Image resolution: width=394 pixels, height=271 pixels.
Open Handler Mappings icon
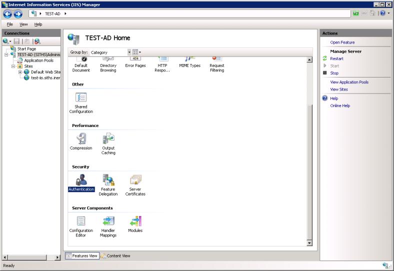[108, 221]
